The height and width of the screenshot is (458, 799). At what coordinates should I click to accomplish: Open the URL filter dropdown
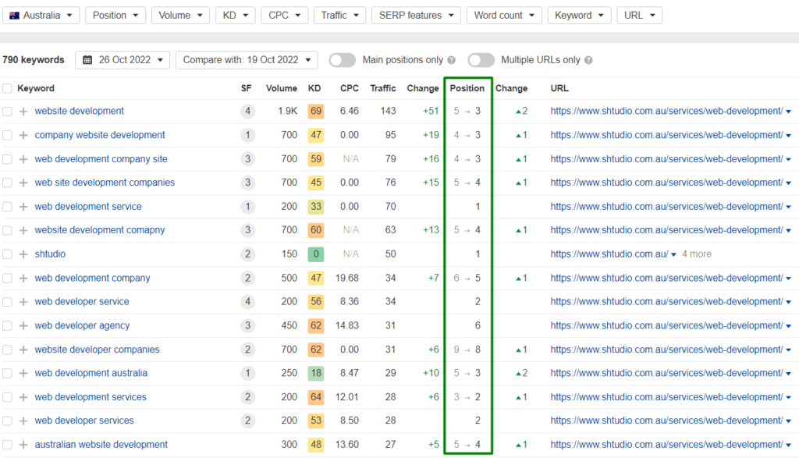[x=640, y=16]
